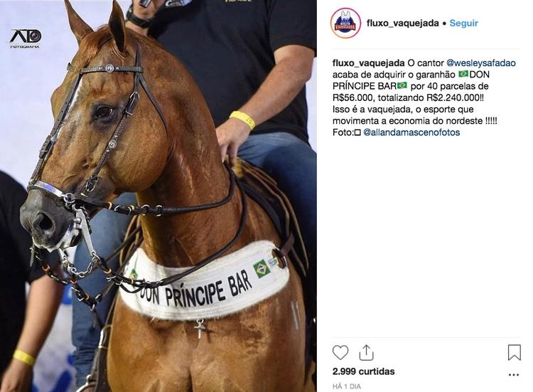
Task: Save the post with the bookmark icon
Action: pyautogui.click(x=515, y=352)
